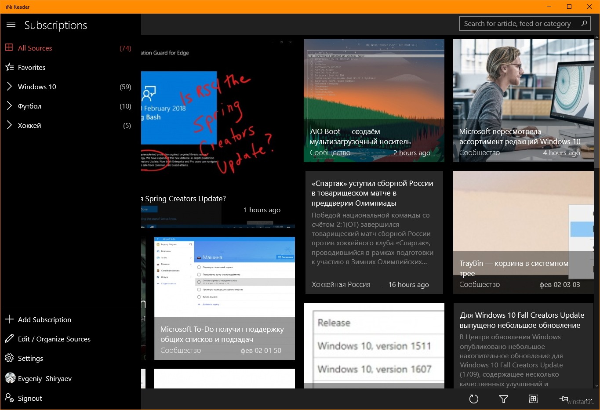Select the Футбол subscription label
Viewport: 600px width, 410px height.
click(29, 106)
